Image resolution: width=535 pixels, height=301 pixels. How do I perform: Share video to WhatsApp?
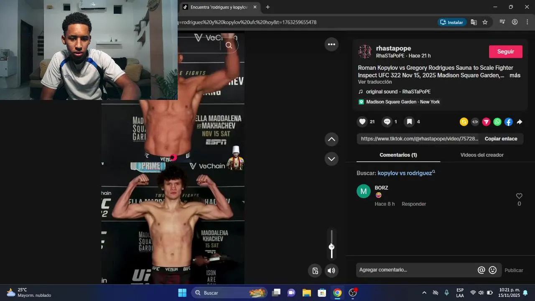497,122
